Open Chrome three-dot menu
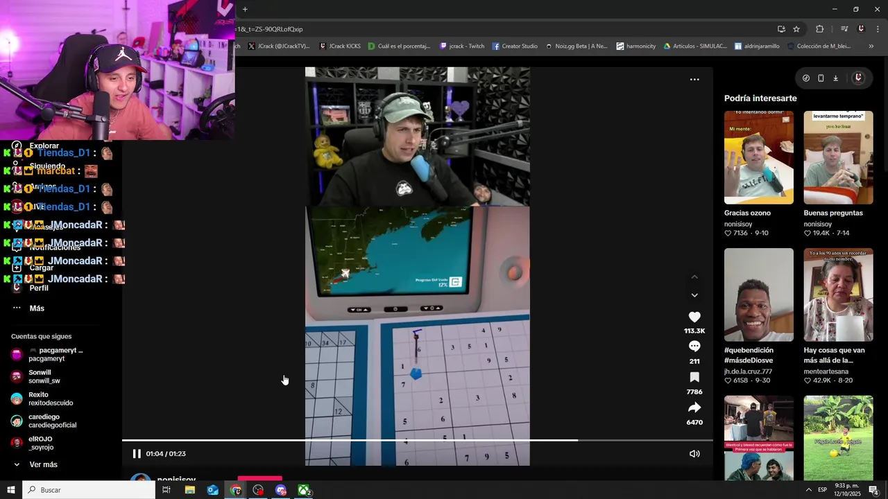The image size is (888, 499). click(878, 29)
